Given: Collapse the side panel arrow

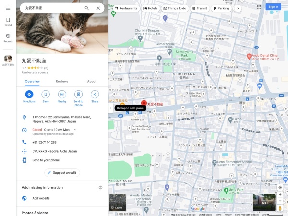Looking at the screenshot, I should tap(110, 108).
